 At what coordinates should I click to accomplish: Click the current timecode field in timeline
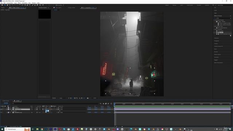tap(6, 103)
